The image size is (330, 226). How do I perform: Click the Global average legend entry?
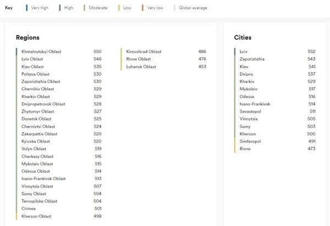190,8
